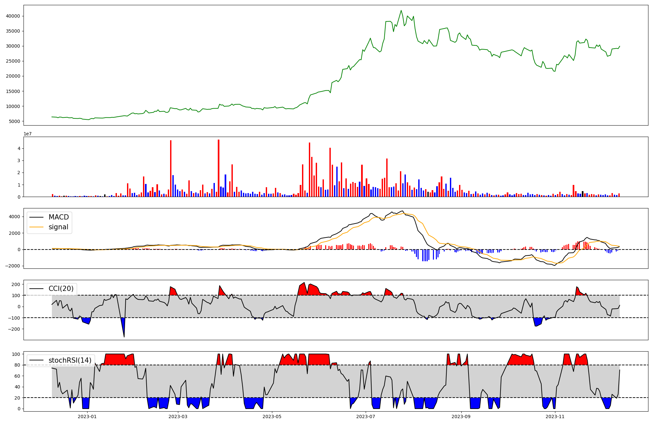
Task: Click the 200 tick on CCI axis
Action: click(x=16, y=284)
